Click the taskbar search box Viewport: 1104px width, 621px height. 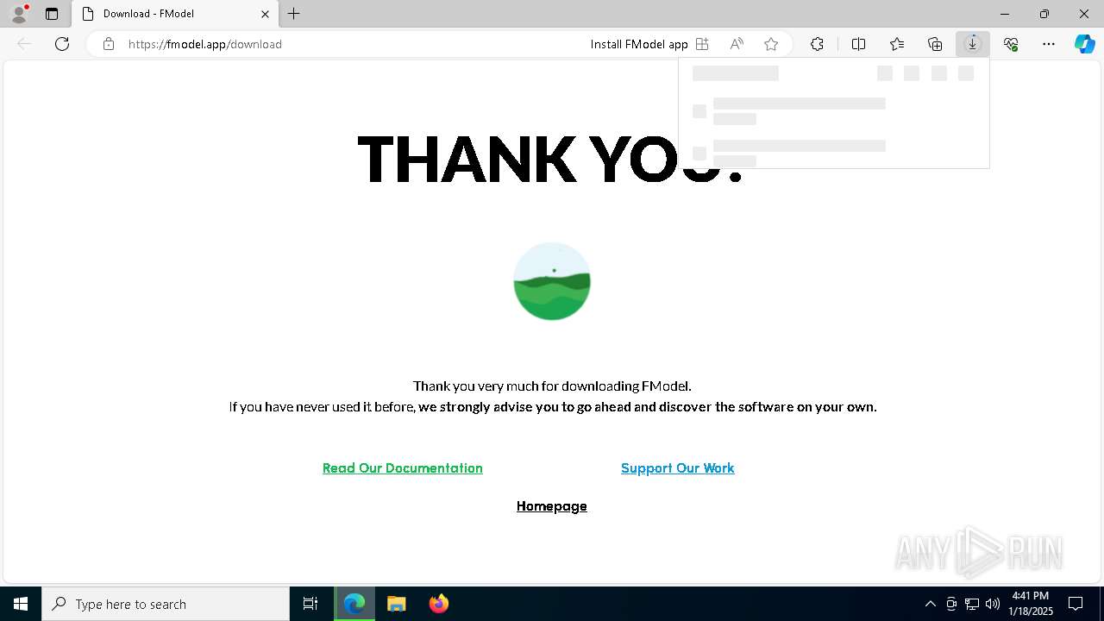click(166, 604)
